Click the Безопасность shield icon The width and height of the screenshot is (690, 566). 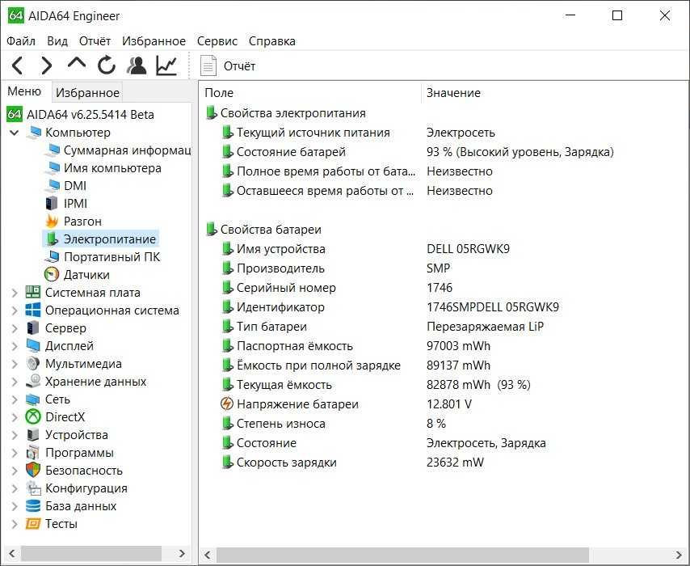click(x=33, y=470)
